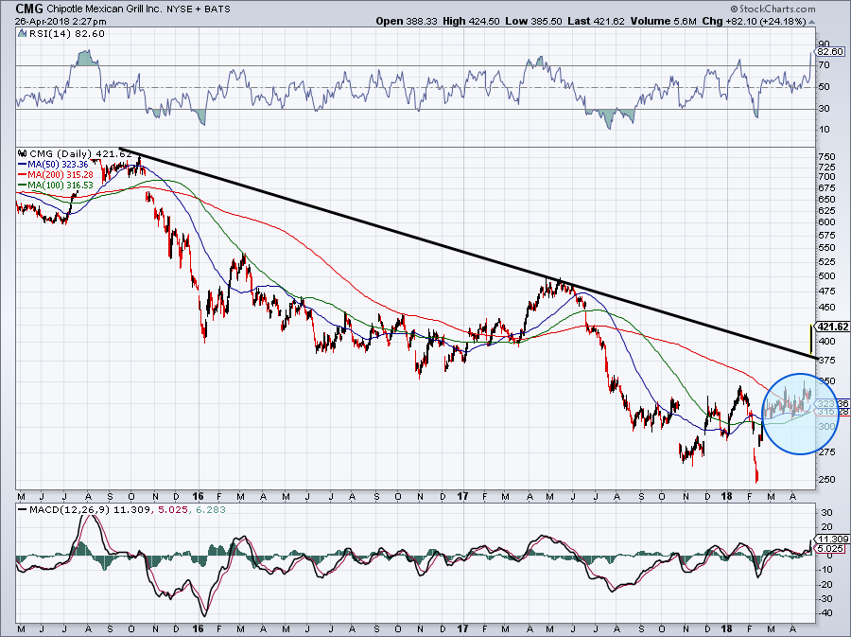Click the year 17 label under the price chart
851x637 pixels.
click(x=462, y=496)
